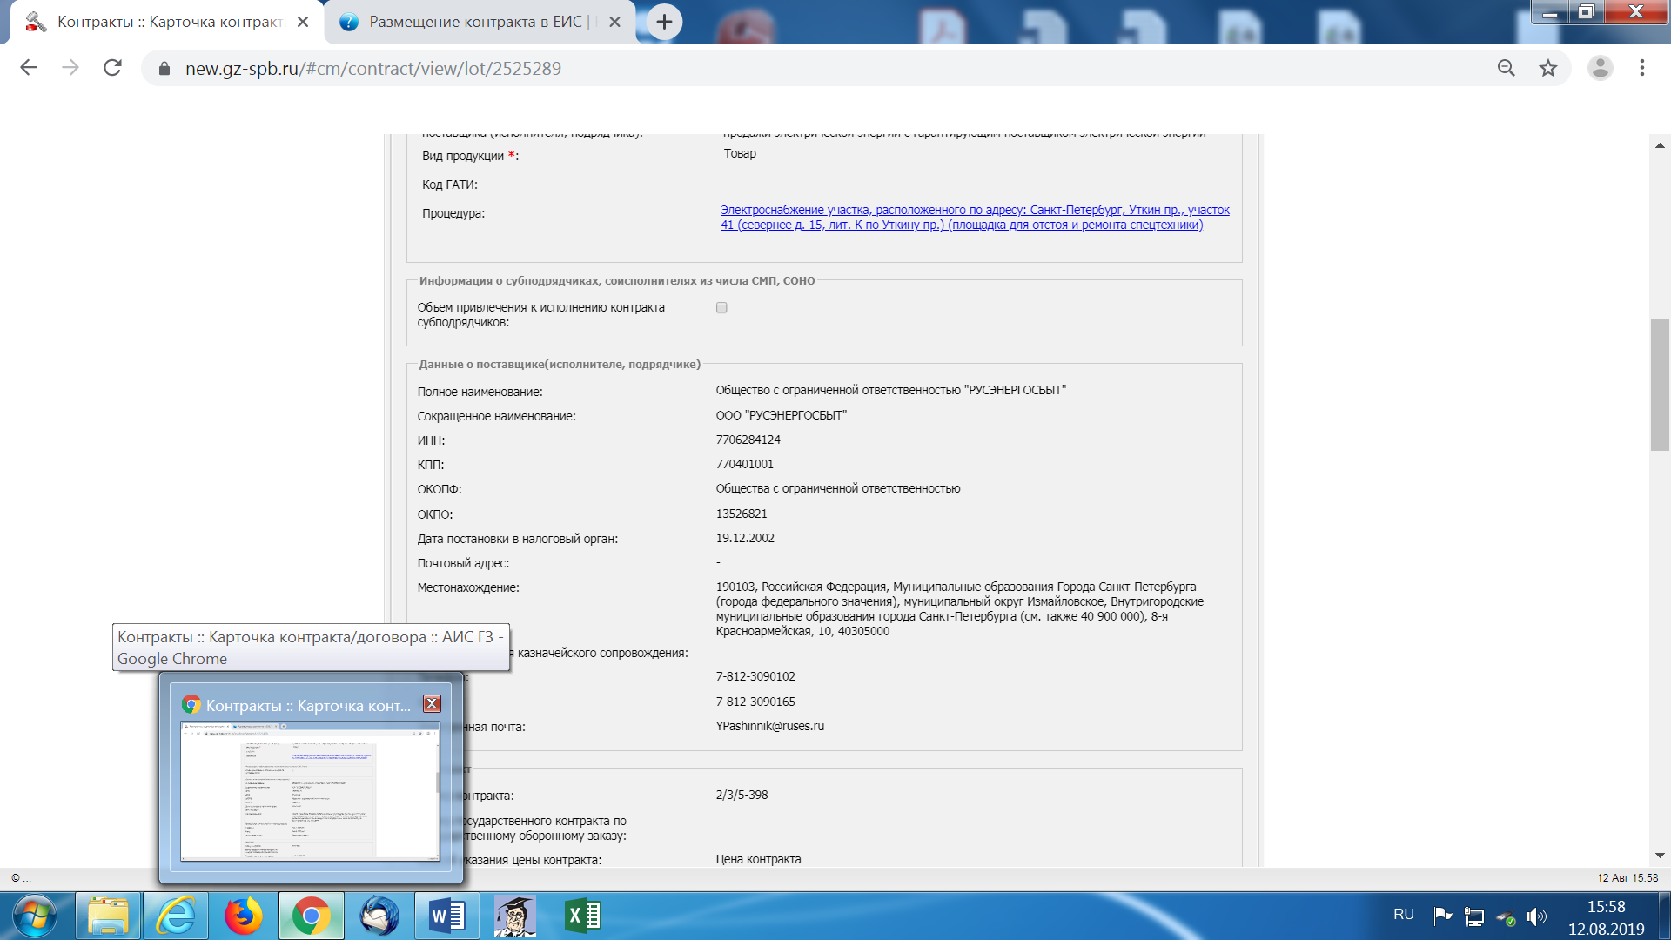
Task: Select the contract number 2/3/5-398
Action: (x=742, y=795)
